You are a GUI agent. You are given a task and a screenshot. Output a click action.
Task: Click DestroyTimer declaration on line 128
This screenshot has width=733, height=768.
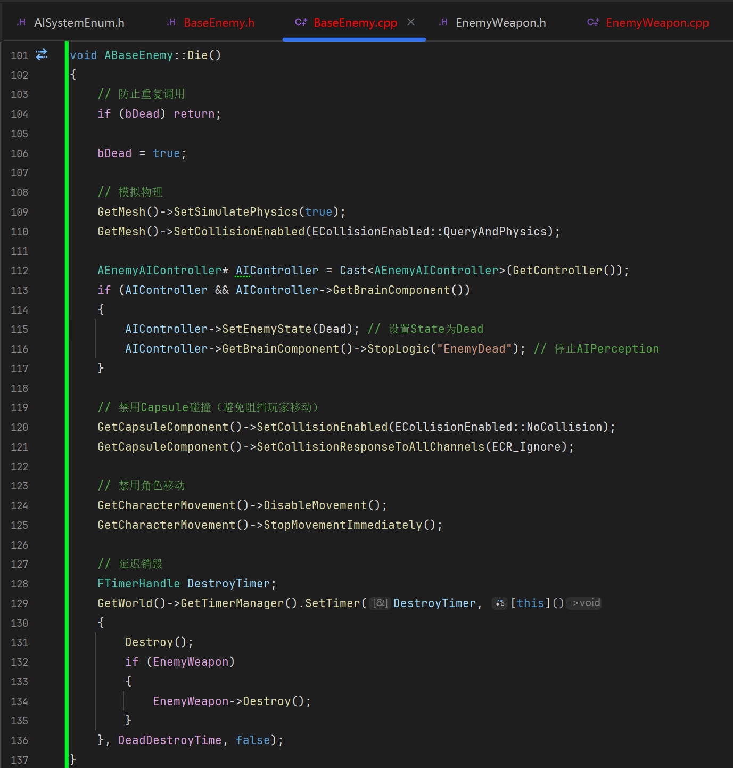pos(229,584)
